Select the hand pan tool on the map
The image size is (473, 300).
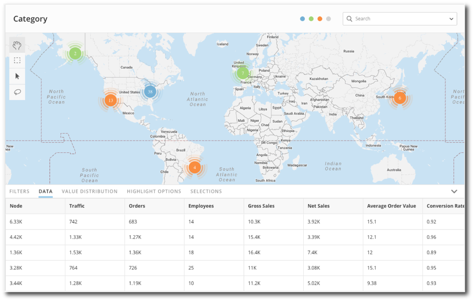click(x=17, y=45)
